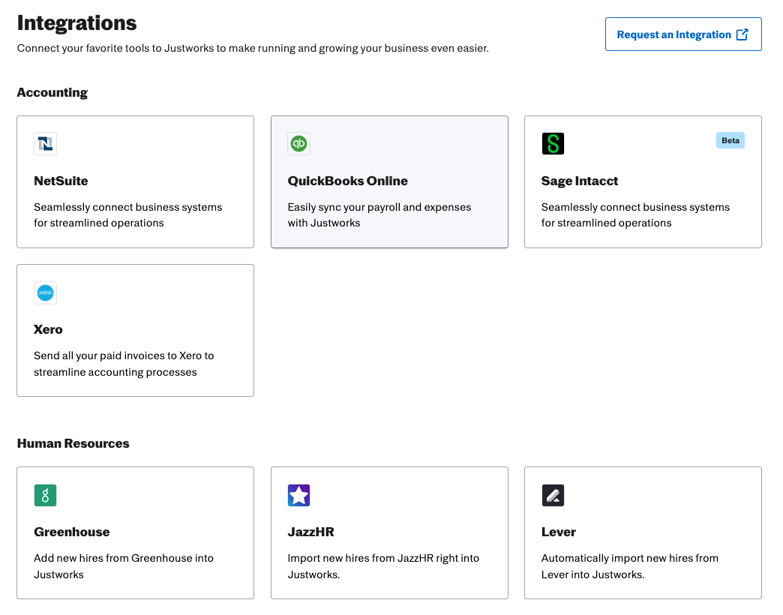Click the external link icon in Request button

(742, 34)
